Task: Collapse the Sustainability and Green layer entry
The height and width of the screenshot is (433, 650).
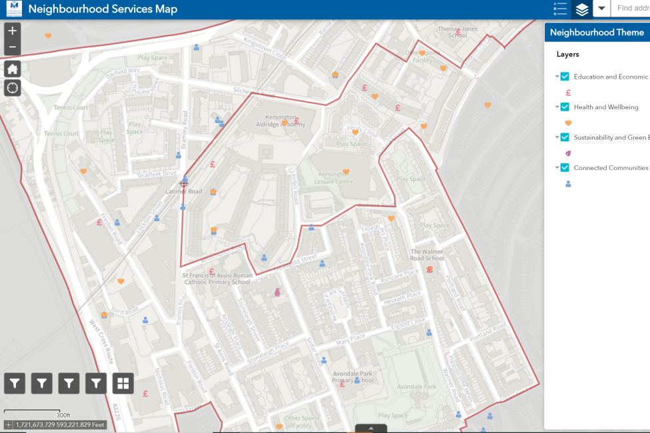Action: pos(557,137)
